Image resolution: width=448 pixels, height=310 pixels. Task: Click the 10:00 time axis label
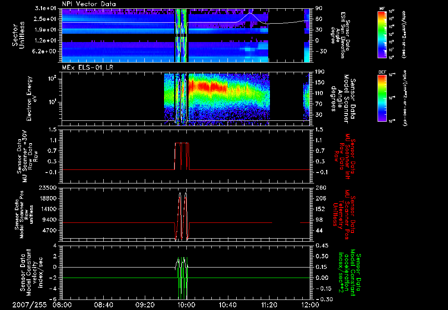click(x=186, y=305)
